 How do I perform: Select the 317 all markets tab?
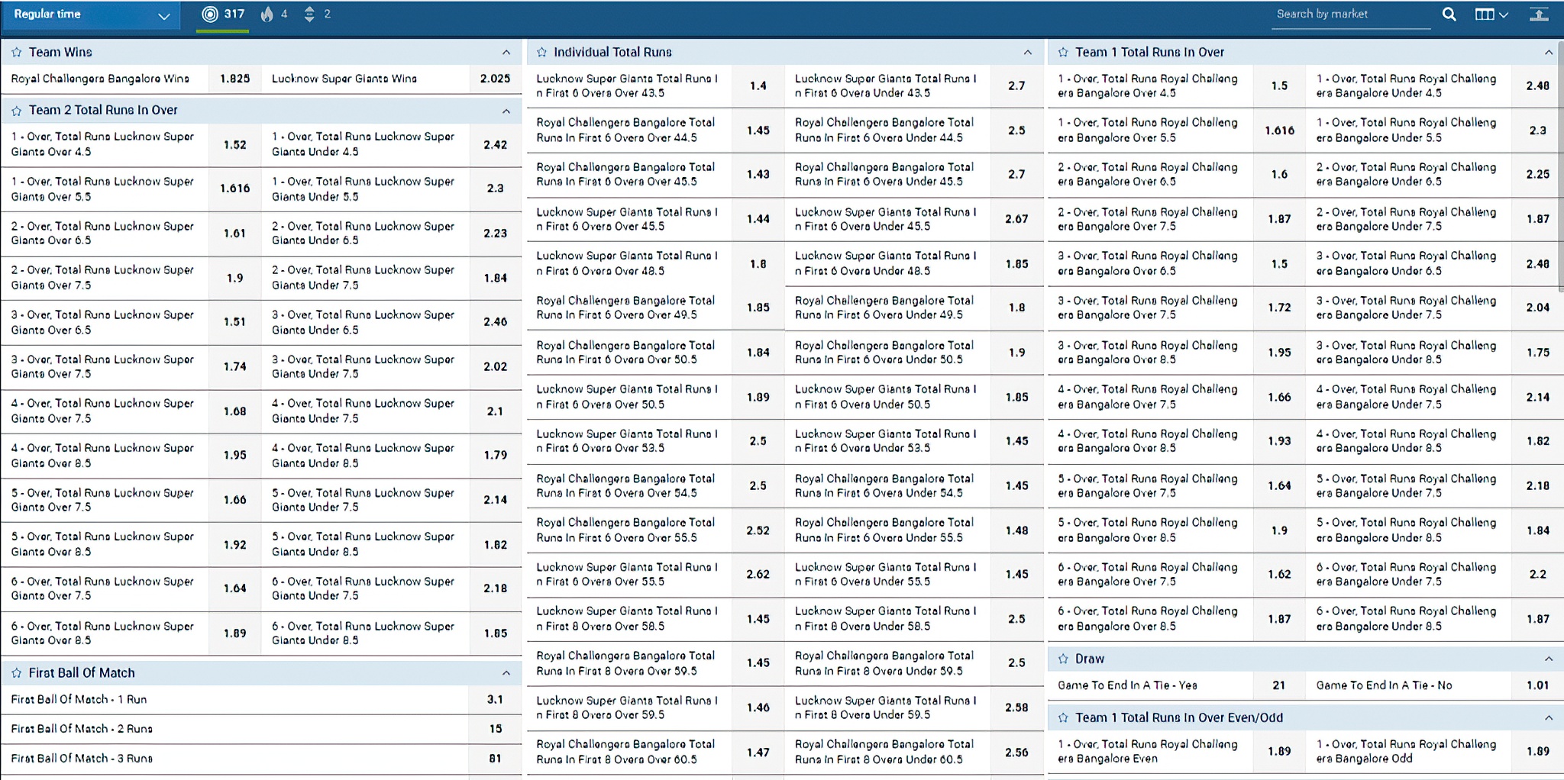tap(223, 15)
